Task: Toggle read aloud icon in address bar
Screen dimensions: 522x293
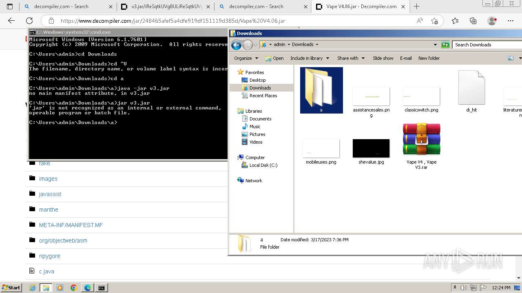Action: 420,21
